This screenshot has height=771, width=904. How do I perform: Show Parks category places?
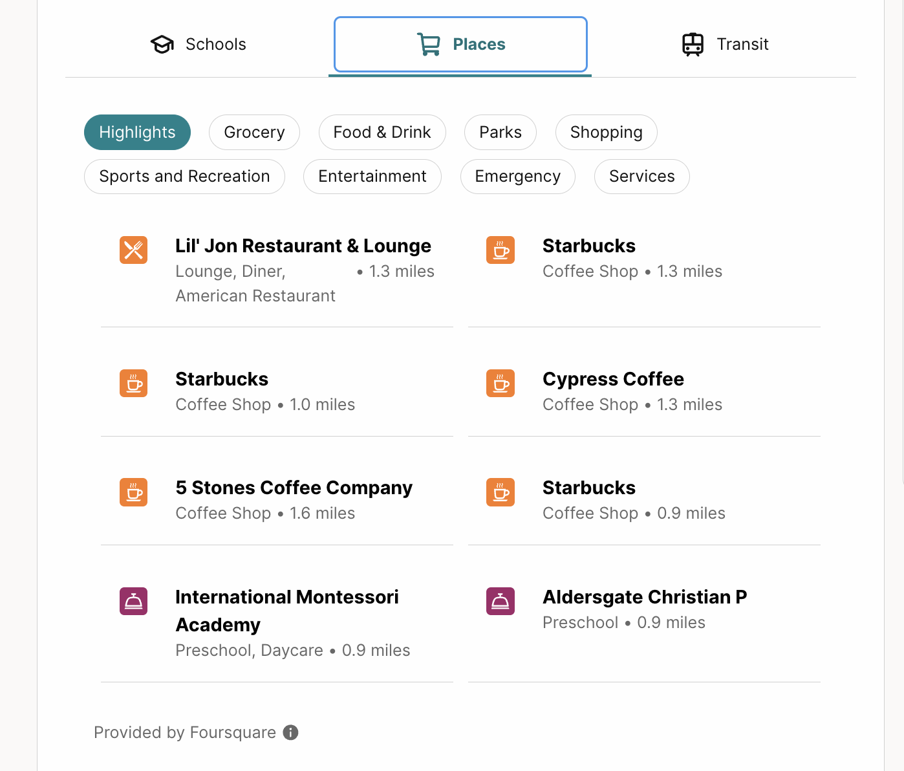pyautogui.click(x=500, y=132)
